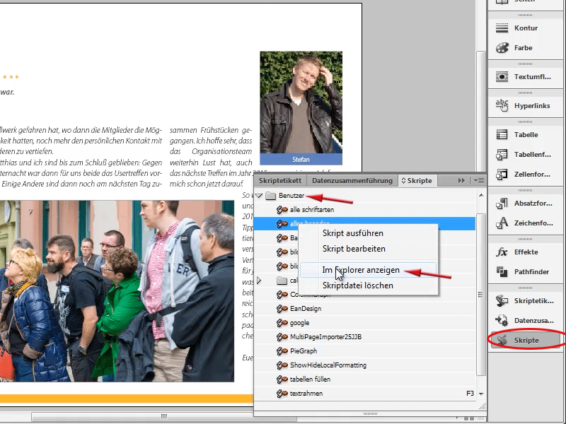Click script icon next to PieGraph

[x=282, y=351]
